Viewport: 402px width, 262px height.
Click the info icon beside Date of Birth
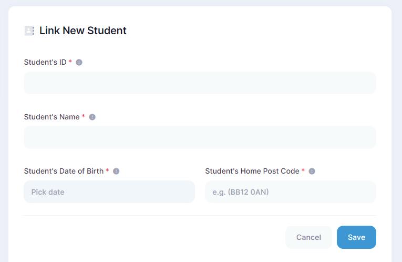116,171
